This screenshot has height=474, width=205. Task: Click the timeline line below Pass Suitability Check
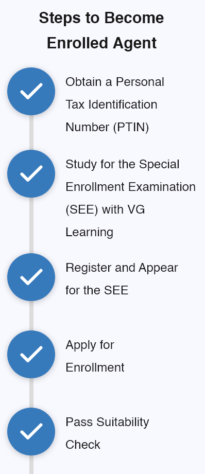[x=31, y=465]
